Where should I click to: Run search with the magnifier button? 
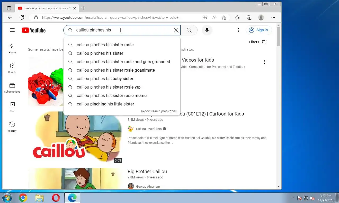click(189, 30)
